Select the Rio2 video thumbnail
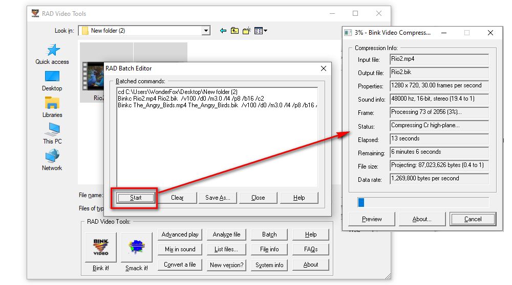This screenshot has width=512, height=285. pos(93,77)
